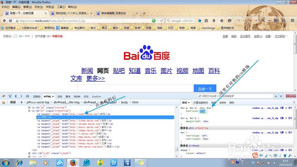Expand the div id="u" node
The image size is (297, 167).
[29, 156]
